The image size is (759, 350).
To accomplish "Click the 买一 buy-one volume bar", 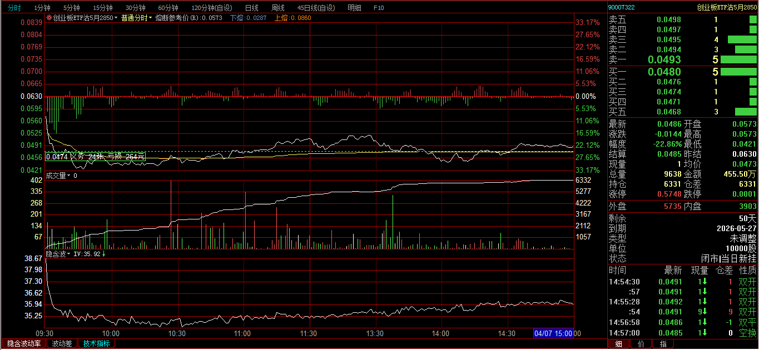I will 738,72.
